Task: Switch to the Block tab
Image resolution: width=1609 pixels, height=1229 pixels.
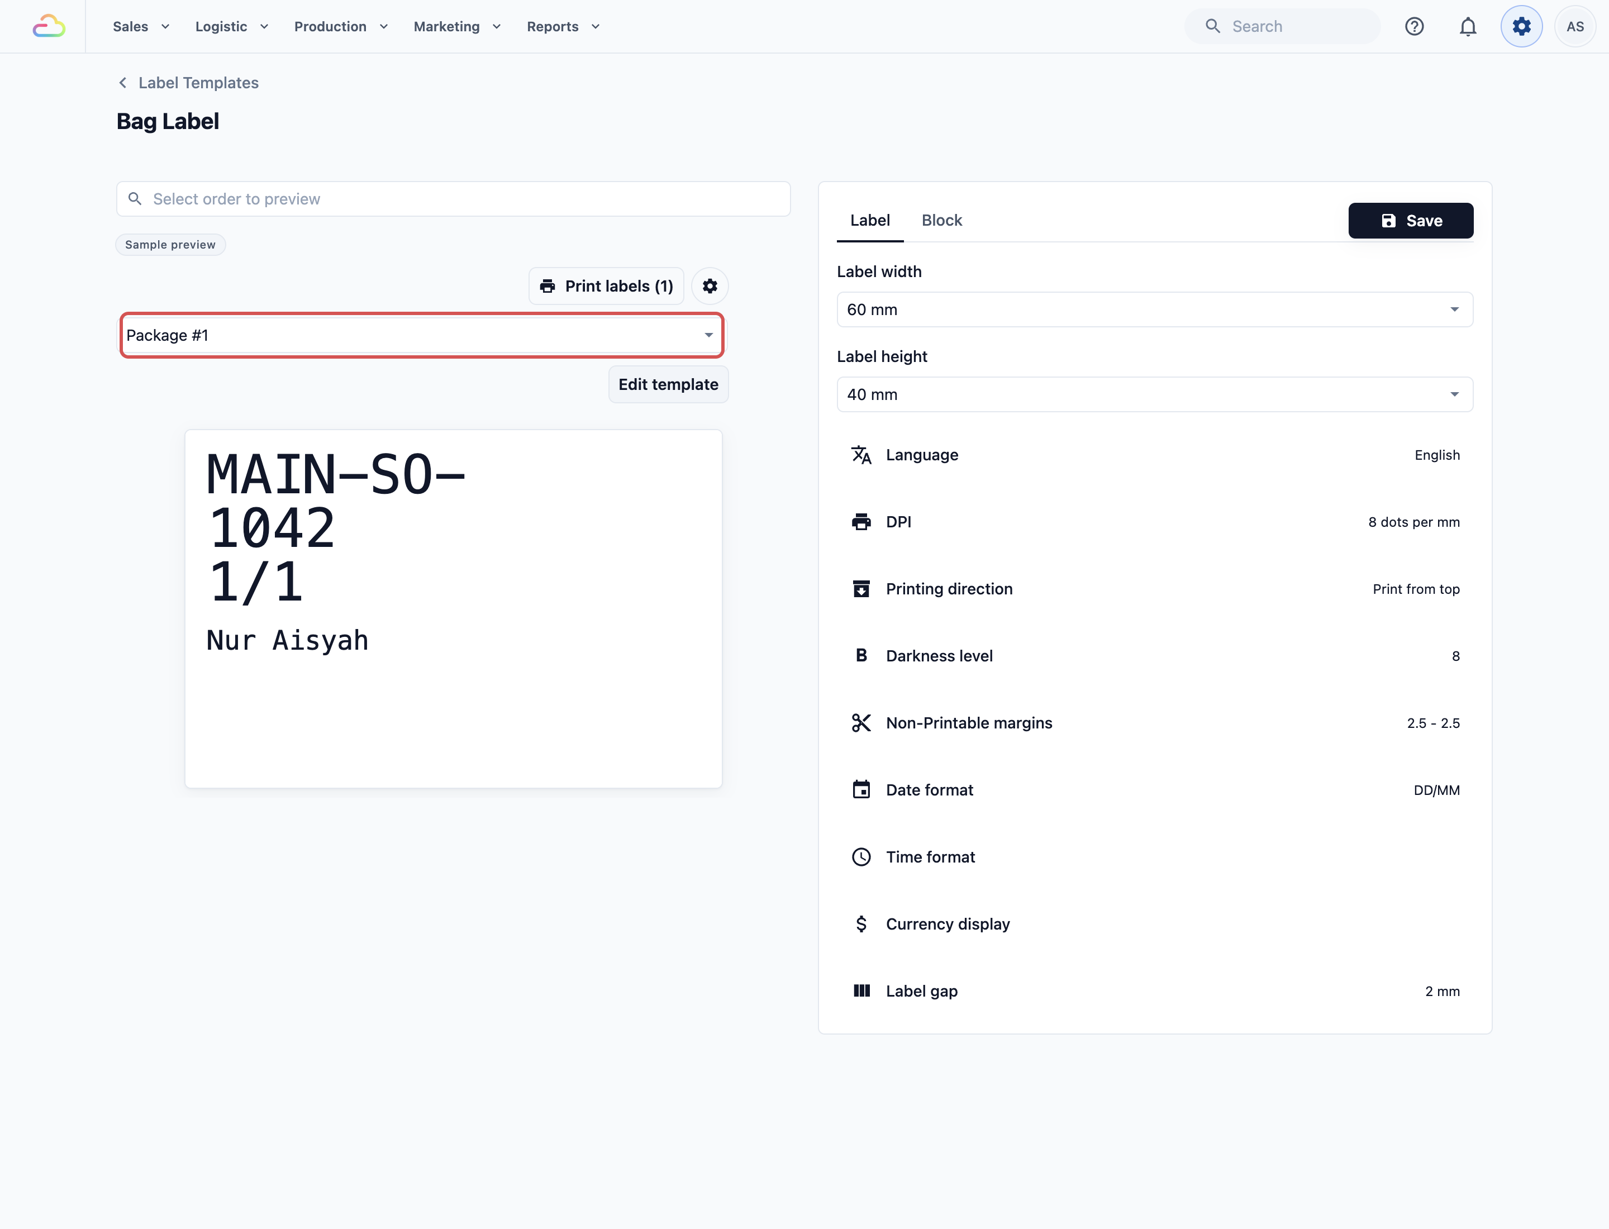Action: [941, 220]
